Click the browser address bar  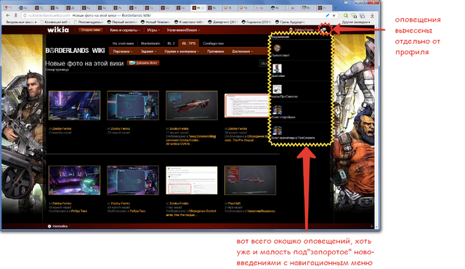tap(175, 15)
